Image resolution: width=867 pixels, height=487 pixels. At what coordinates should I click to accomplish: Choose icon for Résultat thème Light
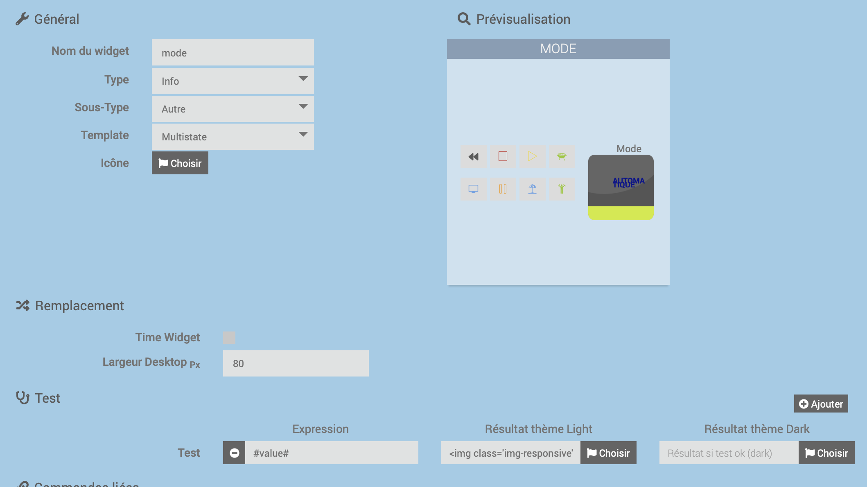pyautogui.click(x=608, y=453)
